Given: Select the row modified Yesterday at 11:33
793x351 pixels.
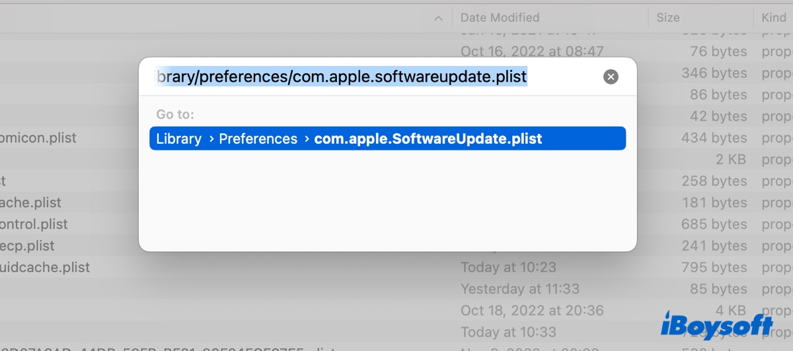Looking at the screenshot, I should point(519,289).
